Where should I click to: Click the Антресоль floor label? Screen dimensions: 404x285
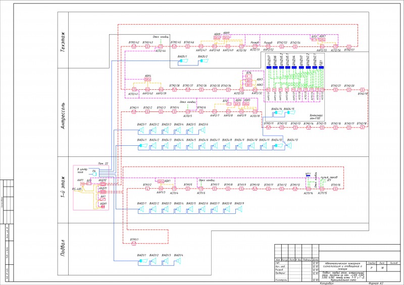coord(63,116)
